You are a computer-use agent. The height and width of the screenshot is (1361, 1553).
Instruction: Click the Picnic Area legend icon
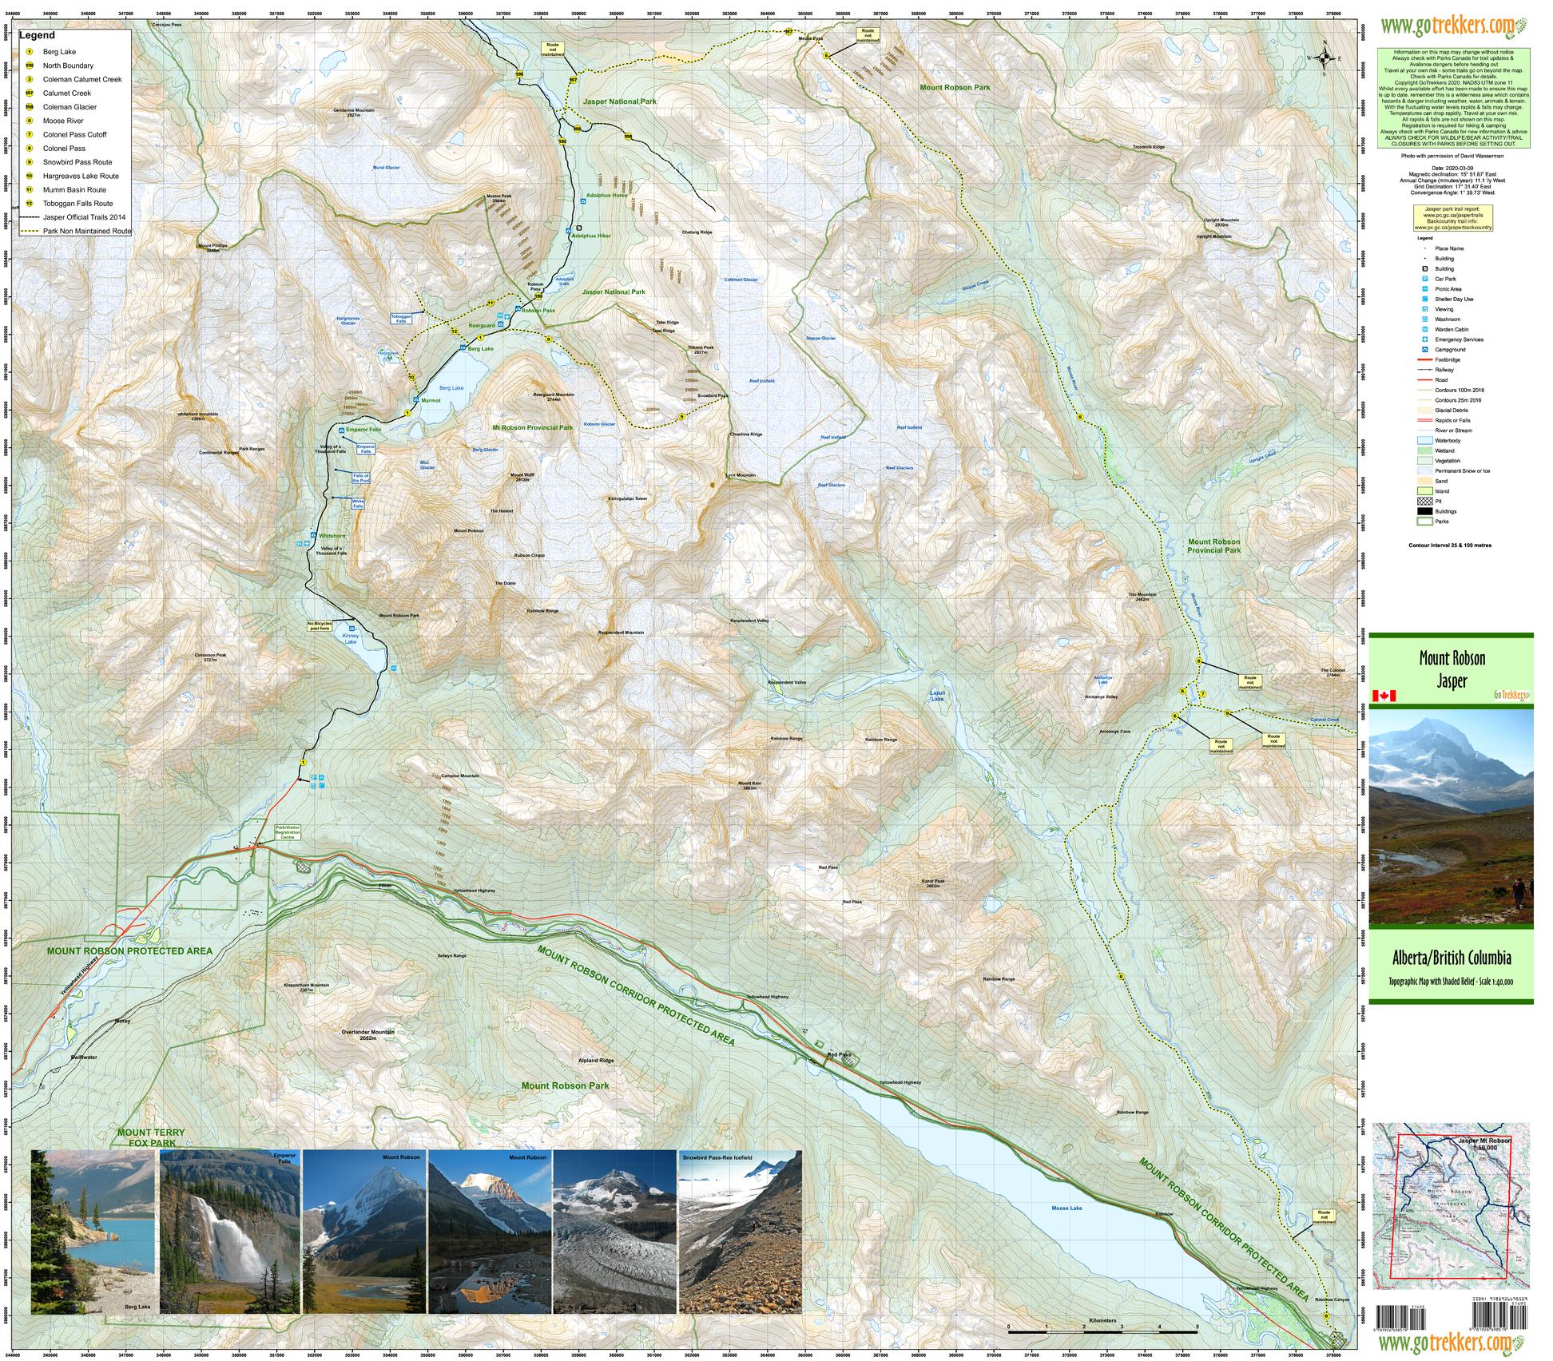pyautogui.click(x=1425, y=289)
